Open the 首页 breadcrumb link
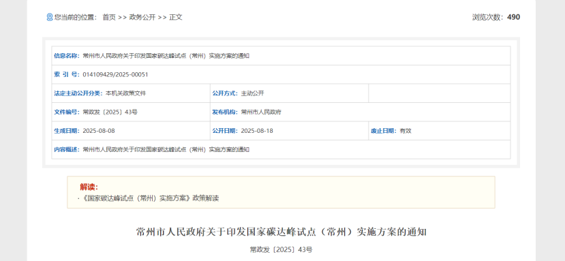This screenshot has width=565, height=261. [x=109, y=17]
